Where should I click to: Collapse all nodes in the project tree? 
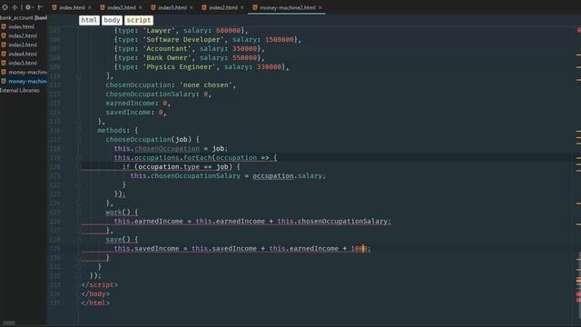click(x=15, y=7)
